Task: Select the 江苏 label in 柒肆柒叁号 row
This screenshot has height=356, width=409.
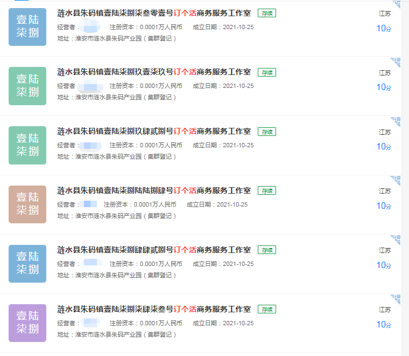Action: pyautogui.click(x=385, y=310)
